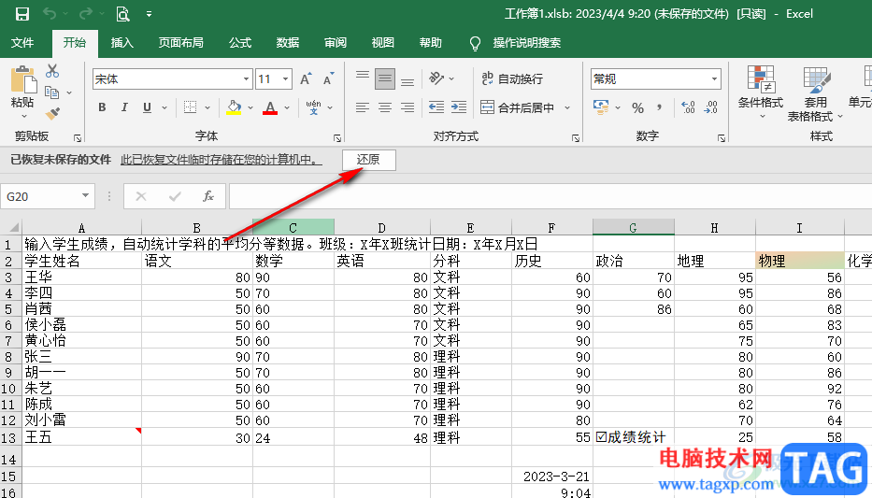Click the 操作说明搜索 search box

526,43
